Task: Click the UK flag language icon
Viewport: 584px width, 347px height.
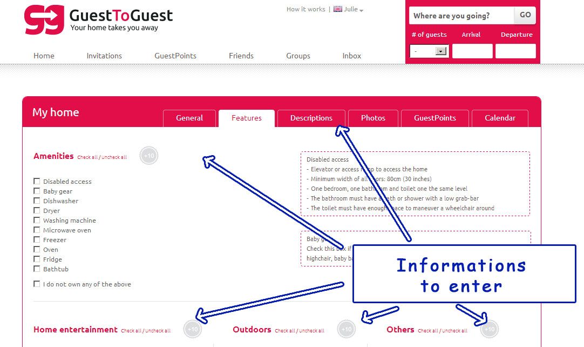Action: (338, 9)
